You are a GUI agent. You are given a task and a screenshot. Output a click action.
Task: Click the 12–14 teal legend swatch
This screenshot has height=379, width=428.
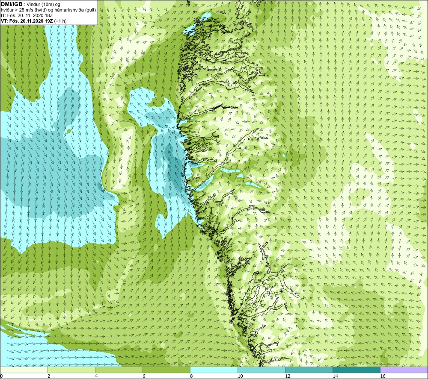[309, 370]
